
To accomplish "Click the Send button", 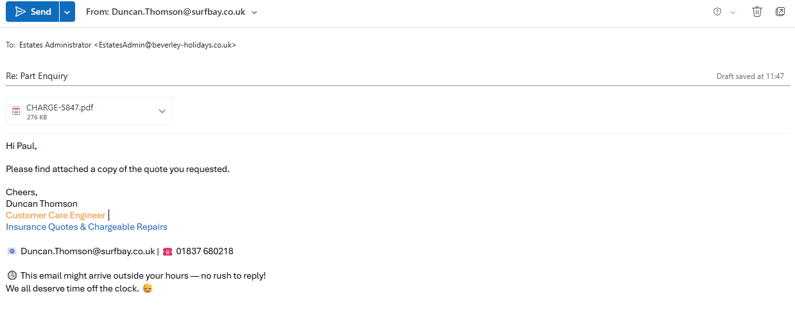I will pyautogui.click(x=33, y=12).
